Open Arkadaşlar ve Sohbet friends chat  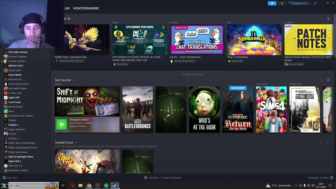coord(321,178)
